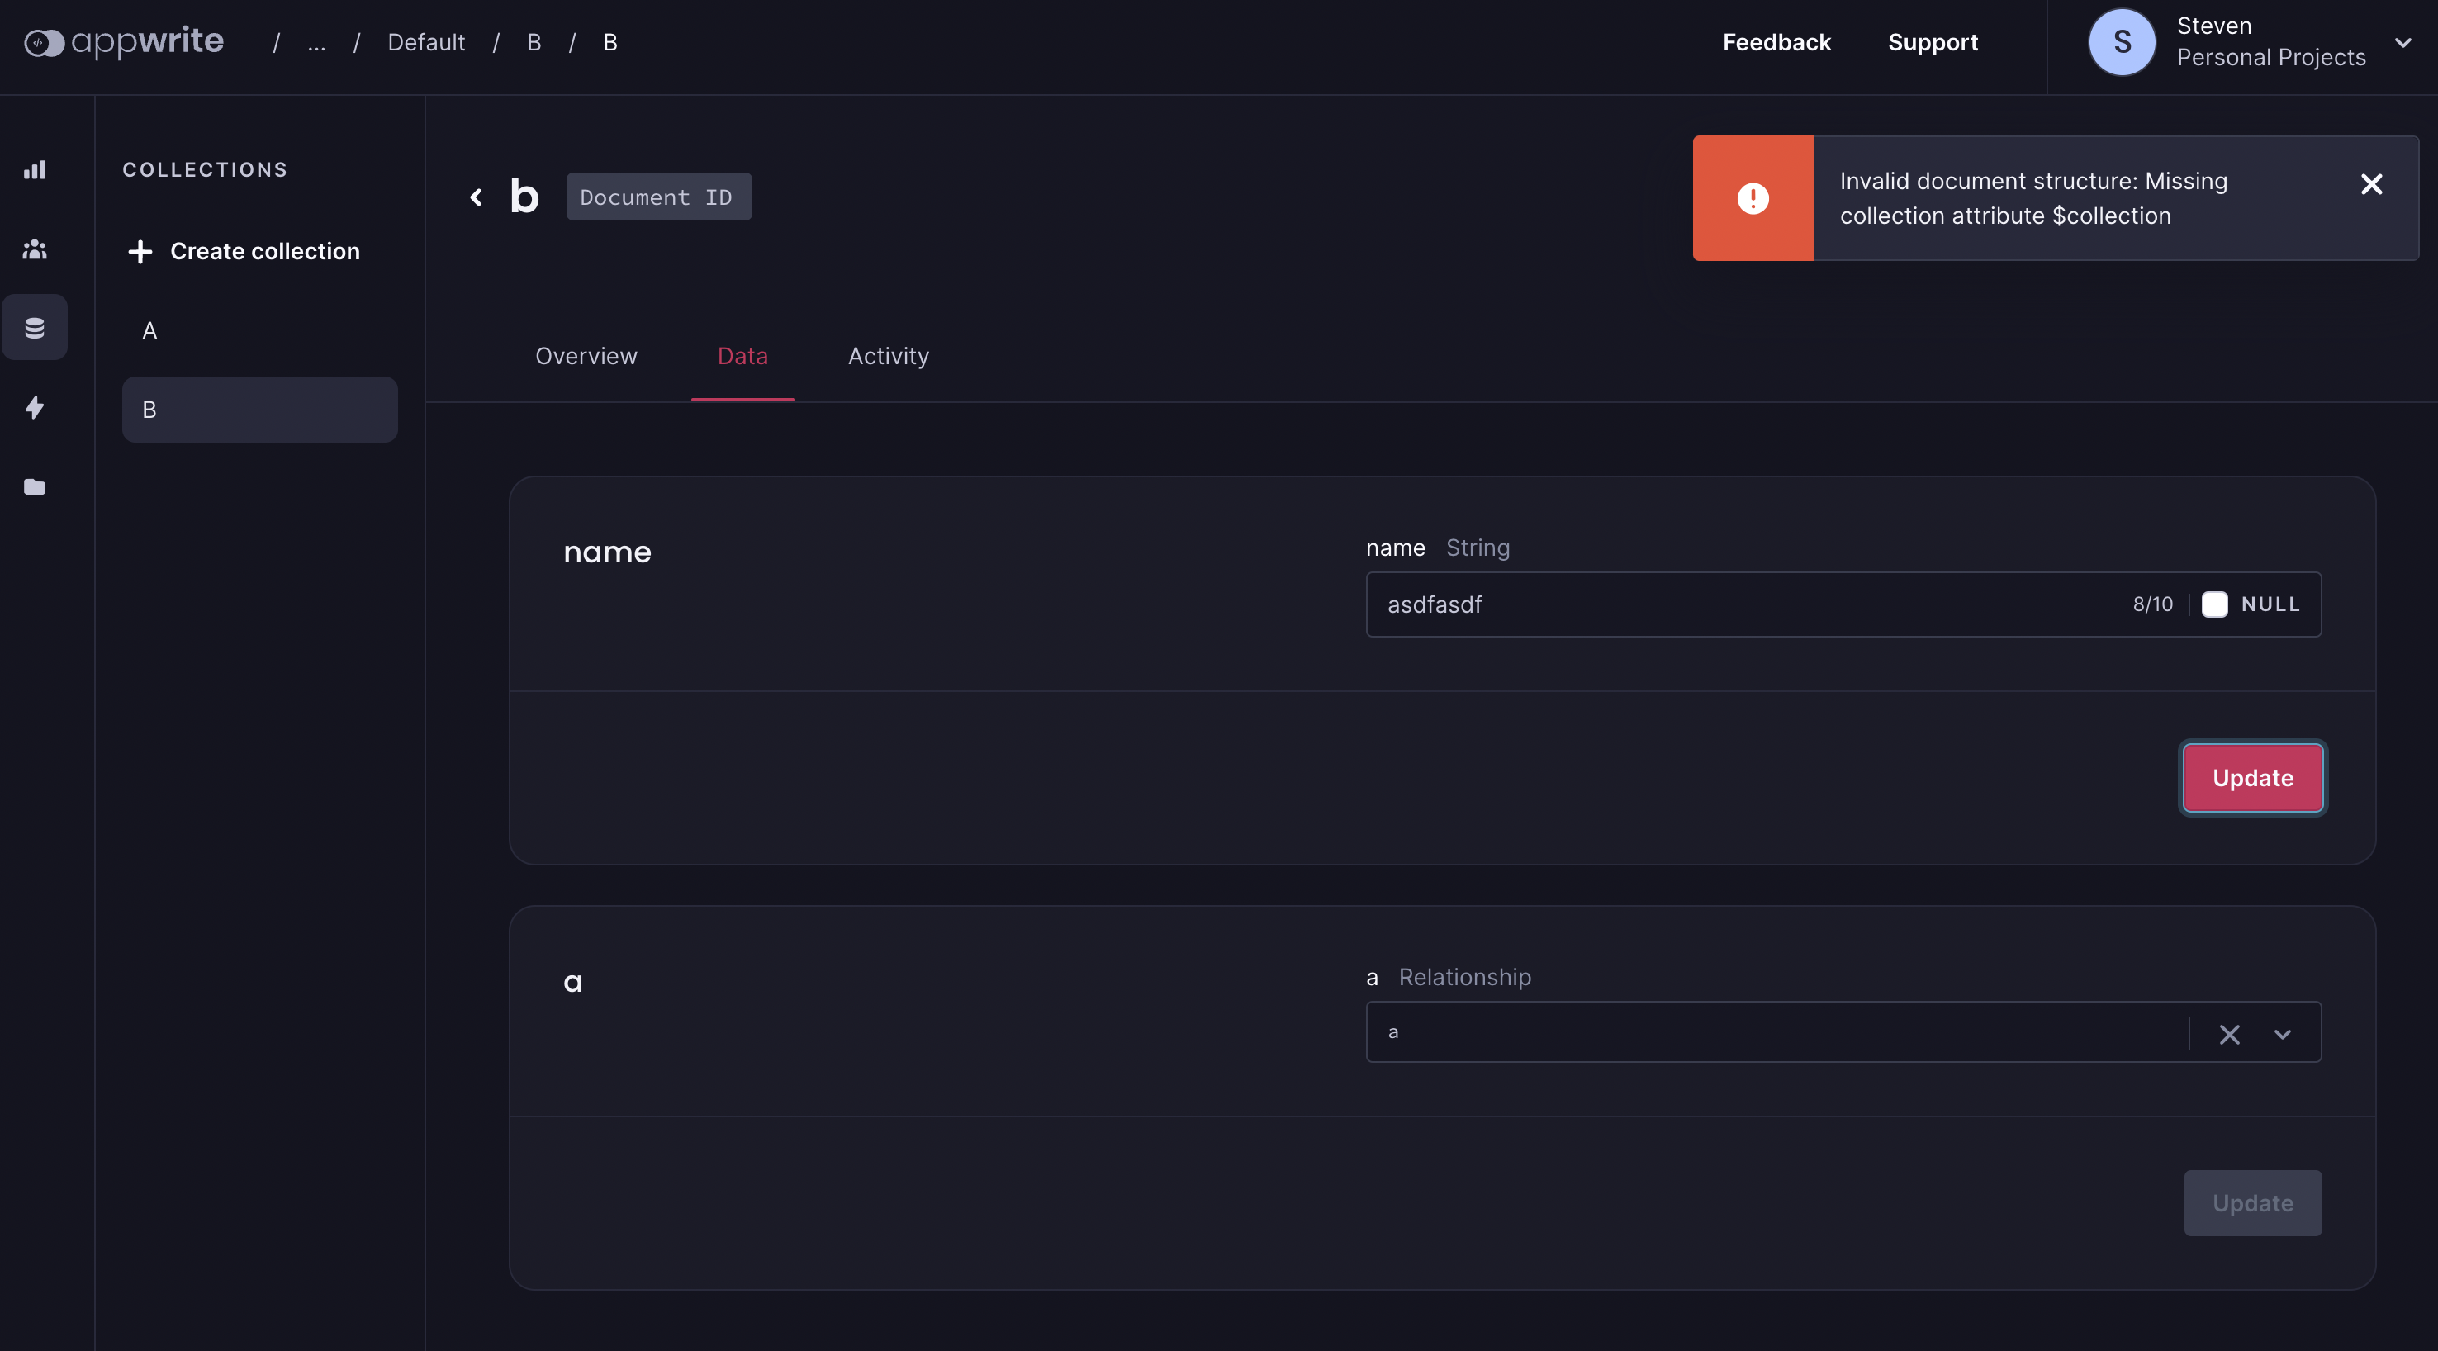Open the Storage folder icon

click(35, 486)
